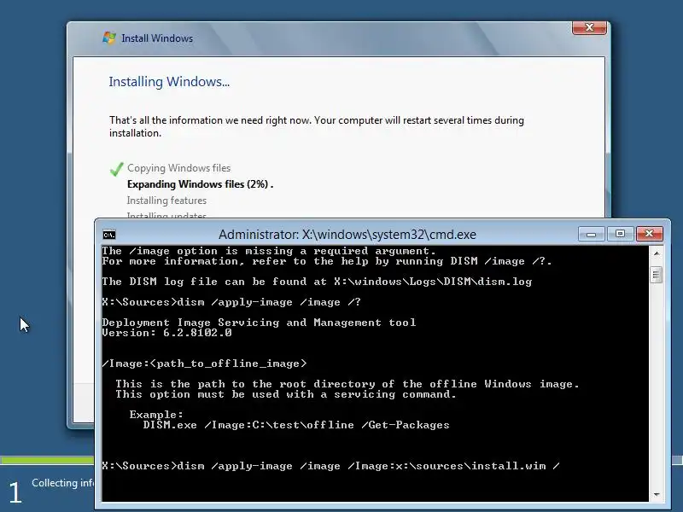Click the current dism command input line

click(331, 466)
